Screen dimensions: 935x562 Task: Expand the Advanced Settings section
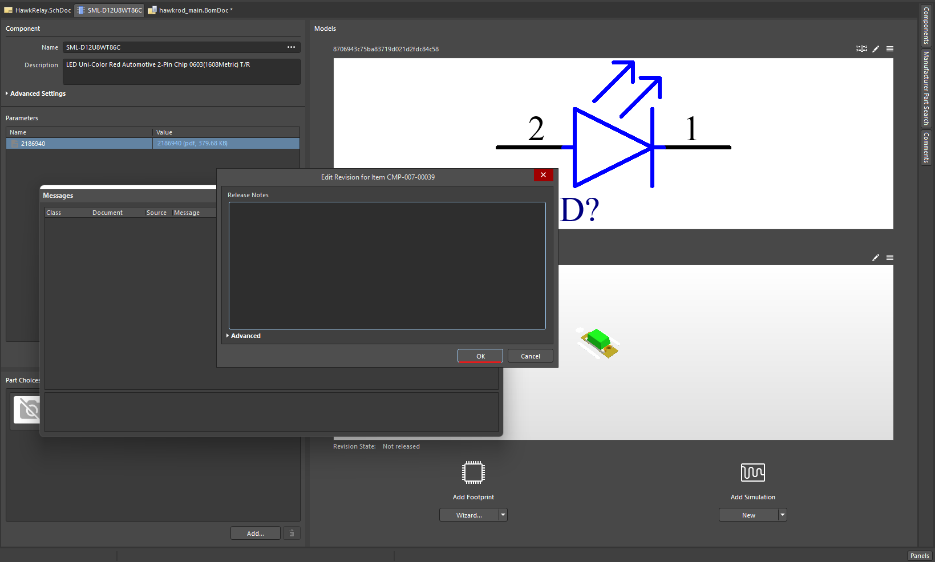point(35,93)
